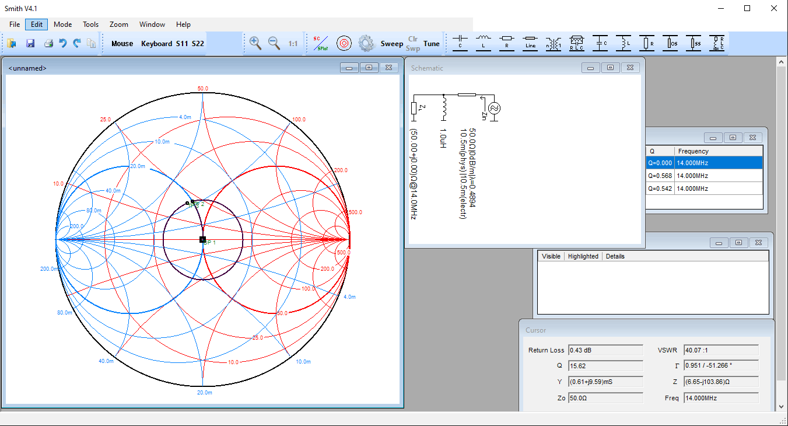788x426 pixels.
Task: Click the Zo 50.0Ω field
Action: [x=605, y=398]
